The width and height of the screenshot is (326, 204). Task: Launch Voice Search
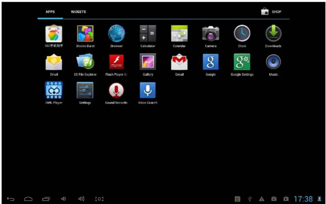click(x=148, y=93)
